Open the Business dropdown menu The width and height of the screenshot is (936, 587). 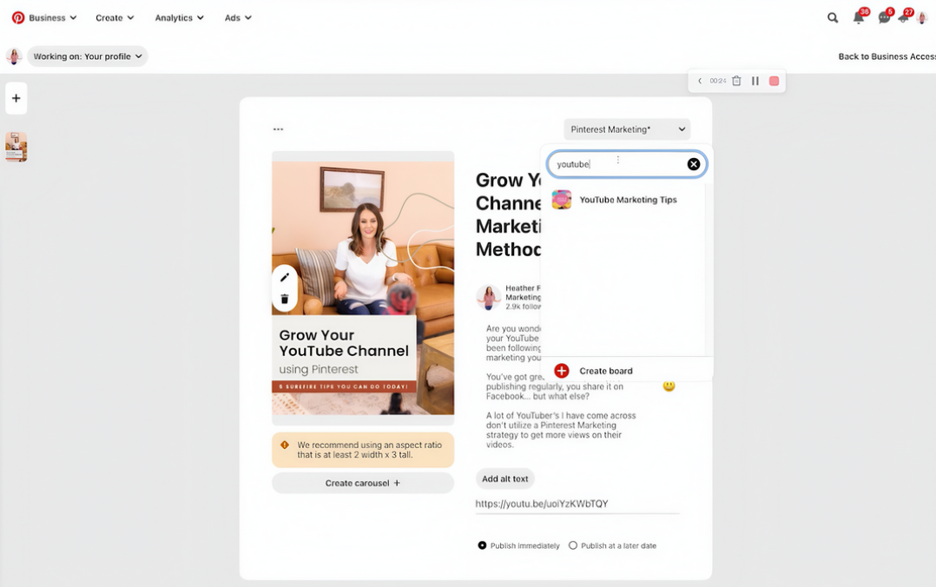coord(52,18)
